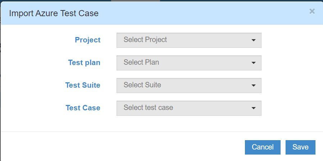Expand the Test Case dropdown
Screen dimensions: 323x161
(189, 108)
